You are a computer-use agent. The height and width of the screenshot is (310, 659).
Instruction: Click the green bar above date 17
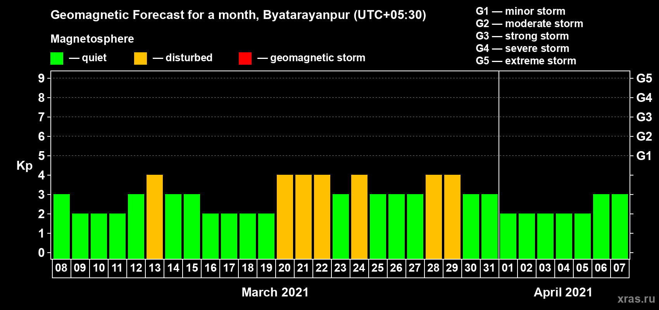(x=229, y=236)
